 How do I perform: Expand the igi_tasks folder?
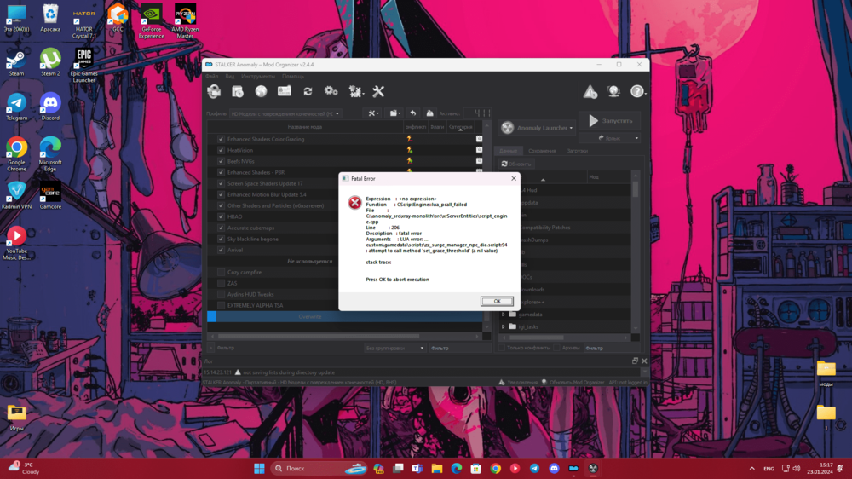click(504, 326)
